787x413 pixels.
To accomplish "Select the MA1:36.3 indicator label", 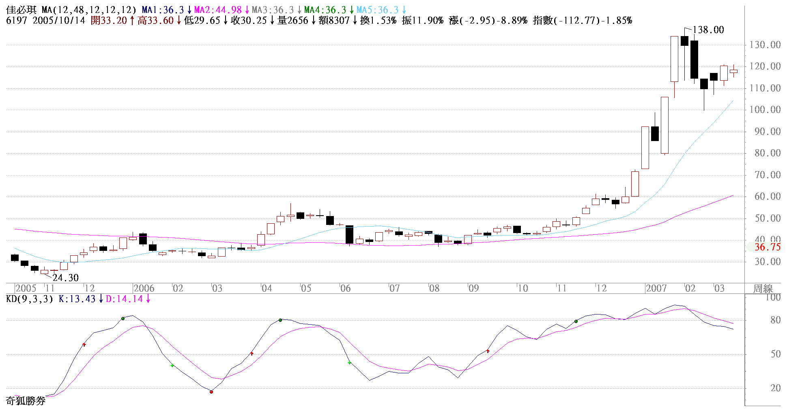I will (163, 10).
